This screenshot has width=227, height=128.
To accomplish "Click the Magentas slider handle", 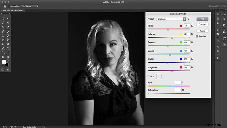I will [171, 71].
